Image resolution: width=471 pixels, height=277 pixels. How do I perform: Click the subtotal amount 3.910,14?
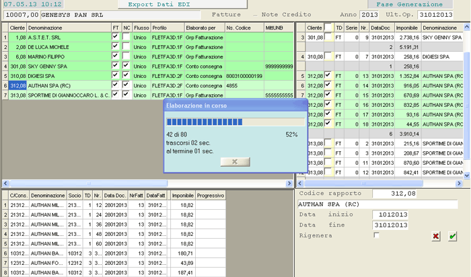(x=409, y=134)
